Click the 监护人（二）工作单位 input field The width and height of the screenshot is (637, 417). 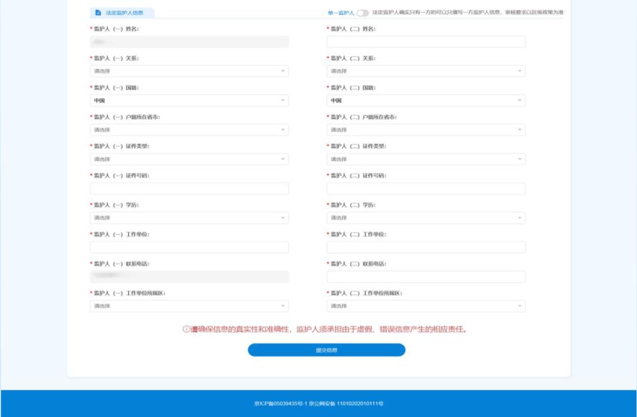coord(425,246)
